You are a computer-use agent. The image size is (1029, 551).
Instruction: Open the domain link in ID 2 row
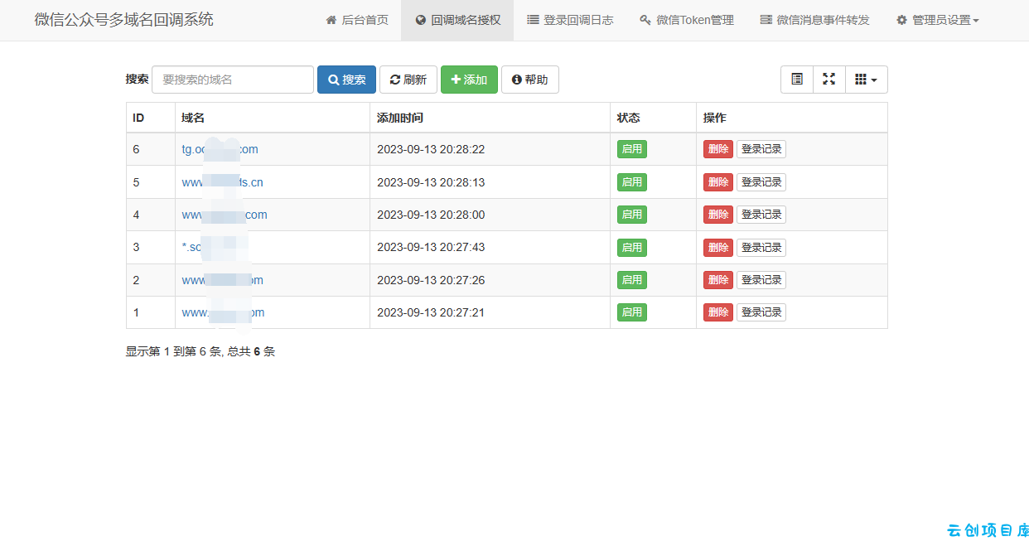click(223, 280)
